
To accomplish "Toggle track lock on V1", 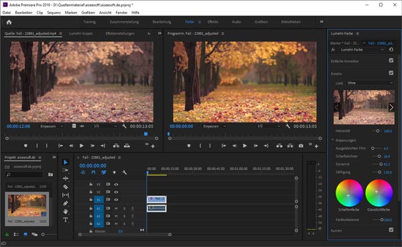I will (90, 199).
